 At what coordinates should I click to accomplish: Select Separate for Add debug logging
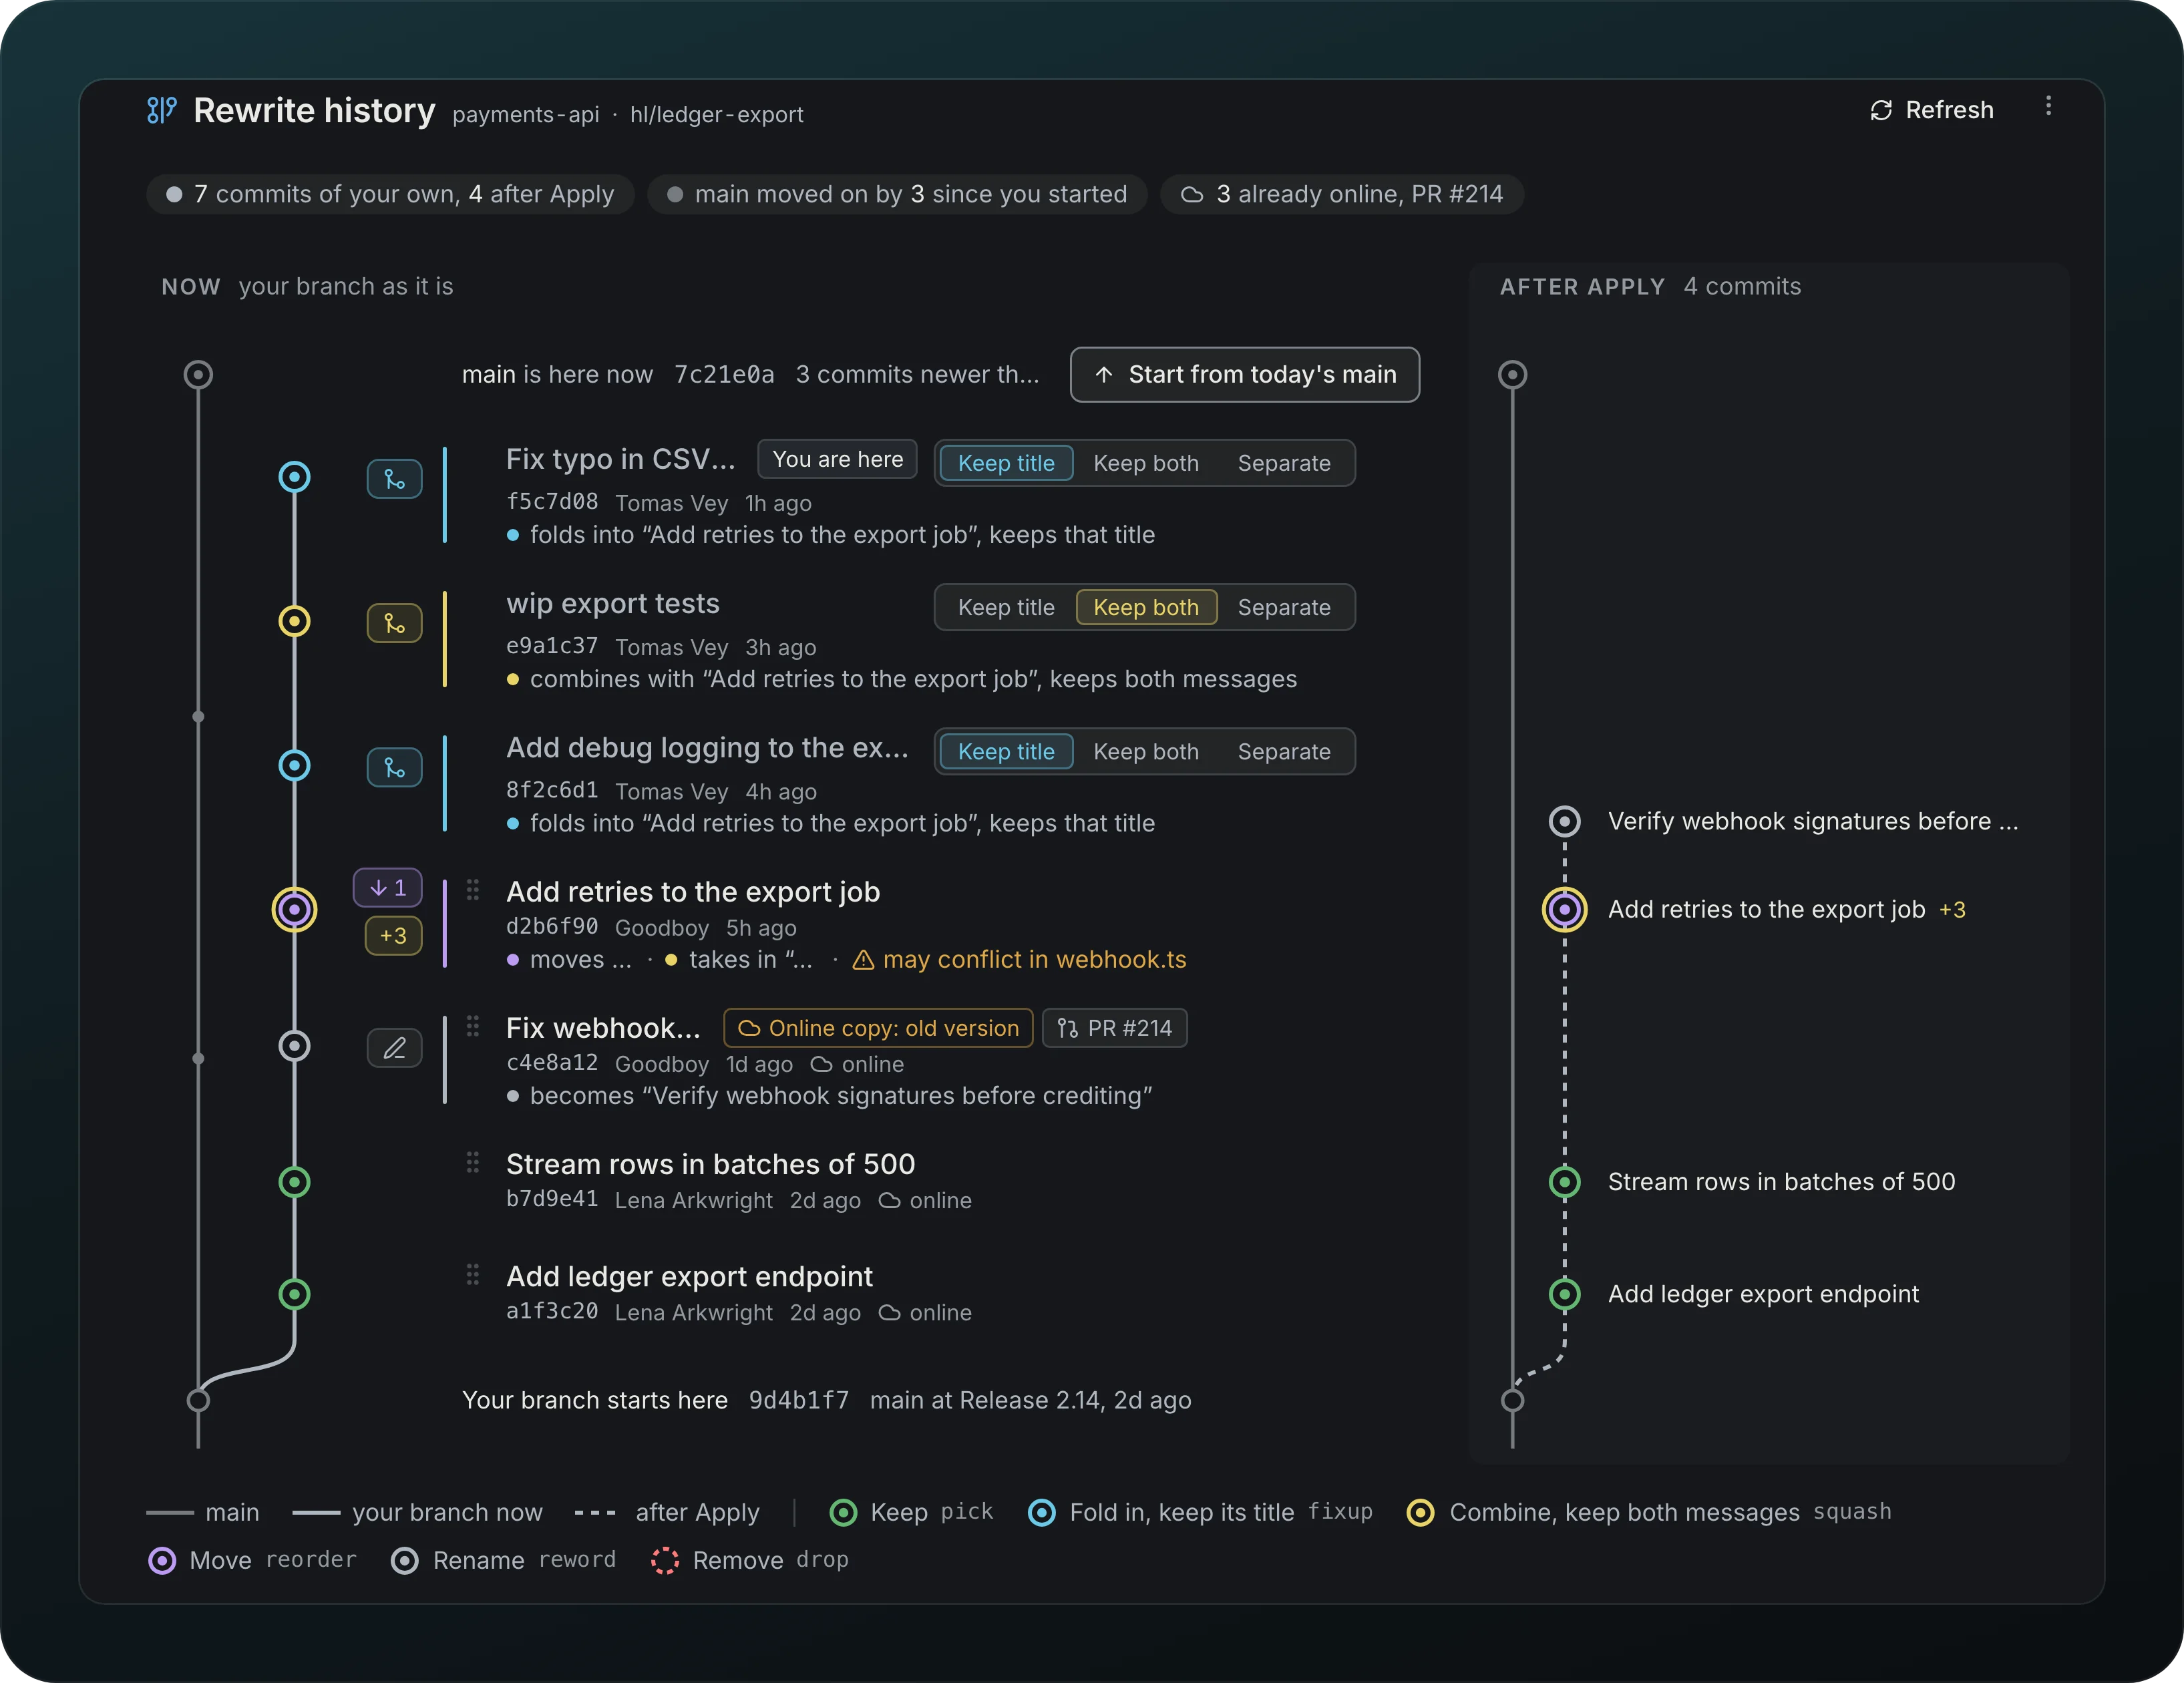click(x=1284, y=751)
